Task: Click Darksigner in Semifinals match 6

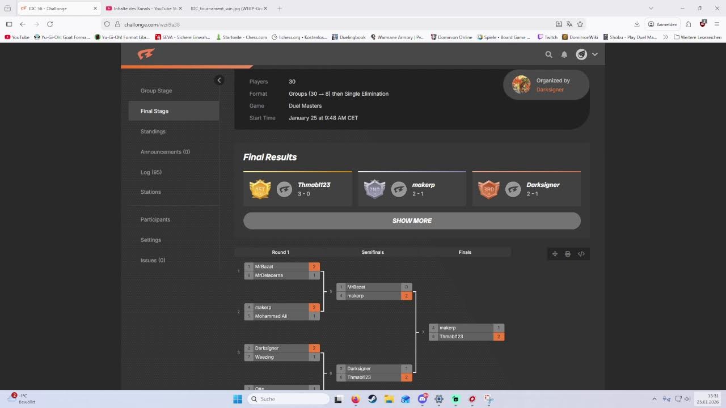Action: pos(374,368)
